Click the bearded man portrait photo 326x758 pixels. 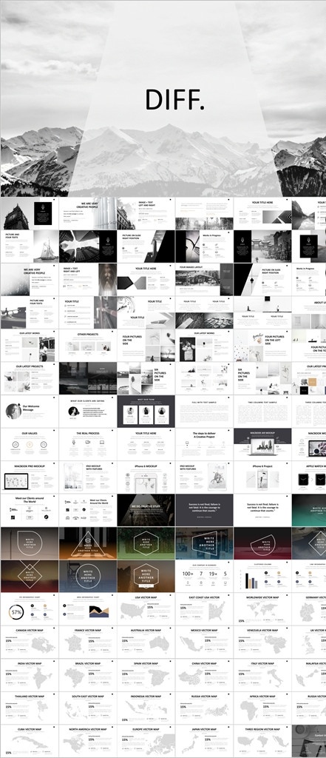(x=107, y=279)
